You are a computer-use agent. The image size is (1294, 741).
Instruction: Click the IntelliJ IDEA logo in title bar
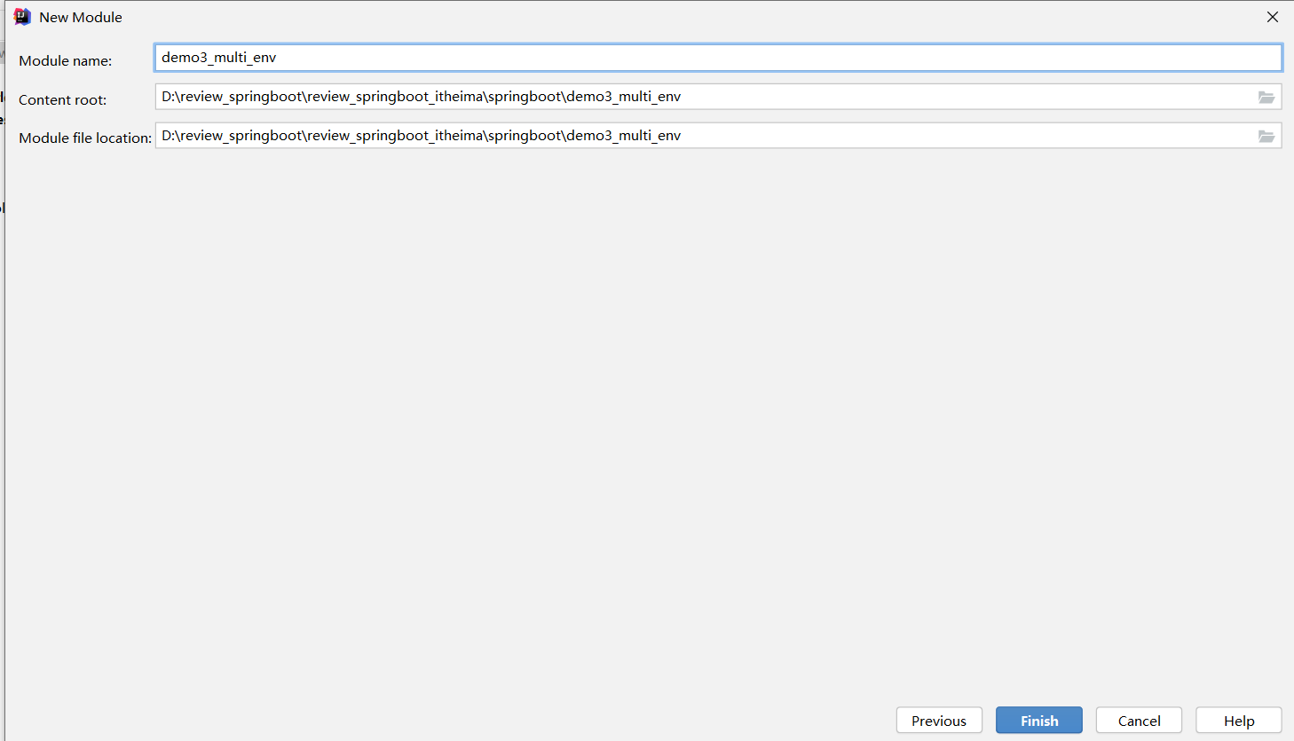[x=22, y=17]
